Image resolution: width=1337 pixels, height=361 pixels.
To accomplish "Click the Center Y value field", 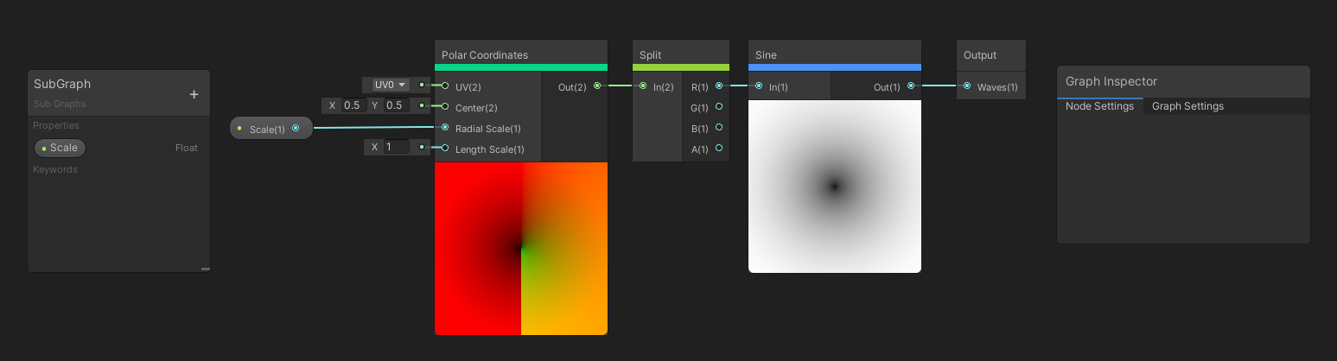I will point(395,105).
